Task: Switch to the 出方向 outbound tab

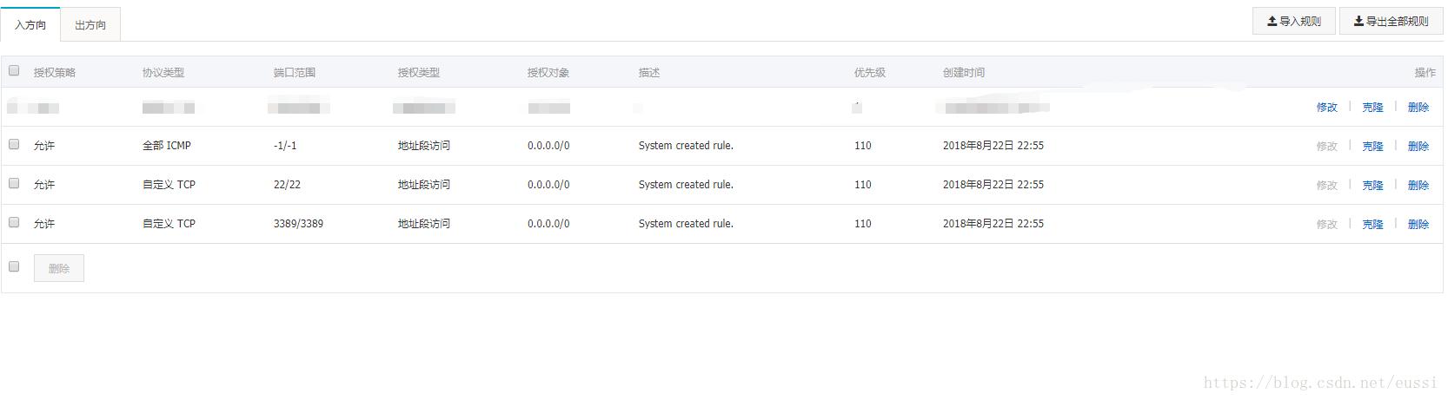Action: click(90, 25)
